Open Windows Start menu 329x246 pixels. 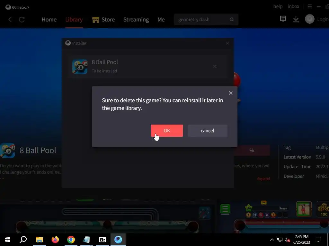point(8,239)
